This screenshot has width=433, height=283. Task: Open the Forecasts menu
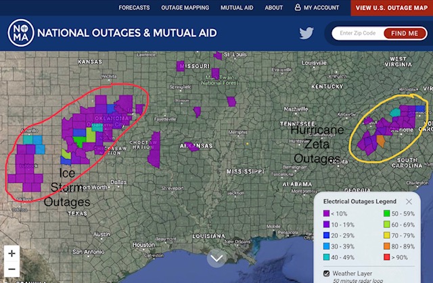[134, 7]
